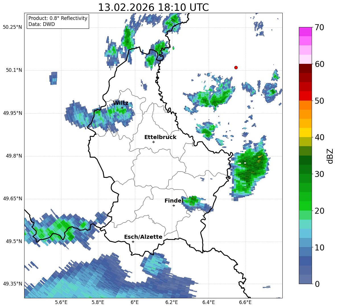337x308 pixels.
Task: Click the 13.02.2026 18:10 UTC title
Action: pyautogui.click(x=153, y=7)
